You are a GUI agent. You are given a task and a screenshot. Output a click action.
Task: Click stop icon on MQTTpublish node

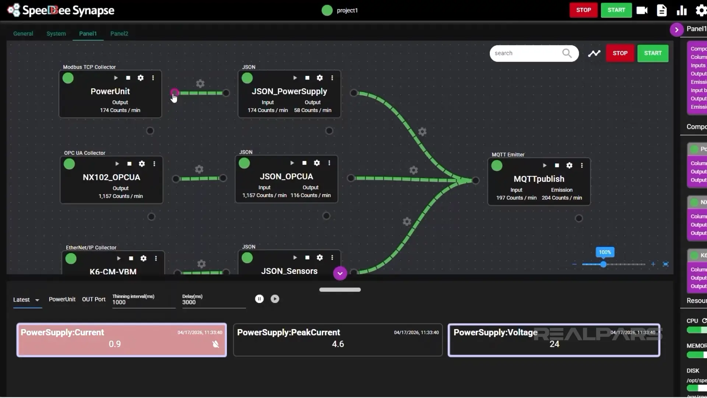[557, 165]
